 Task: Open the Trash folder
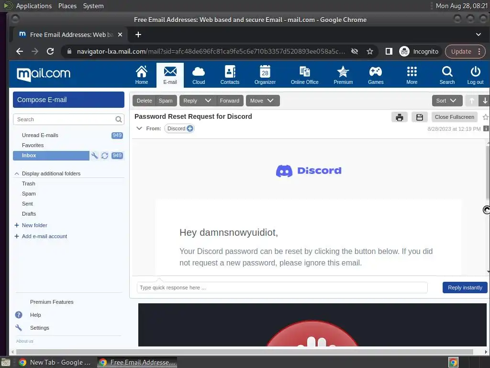click(28, 184)
